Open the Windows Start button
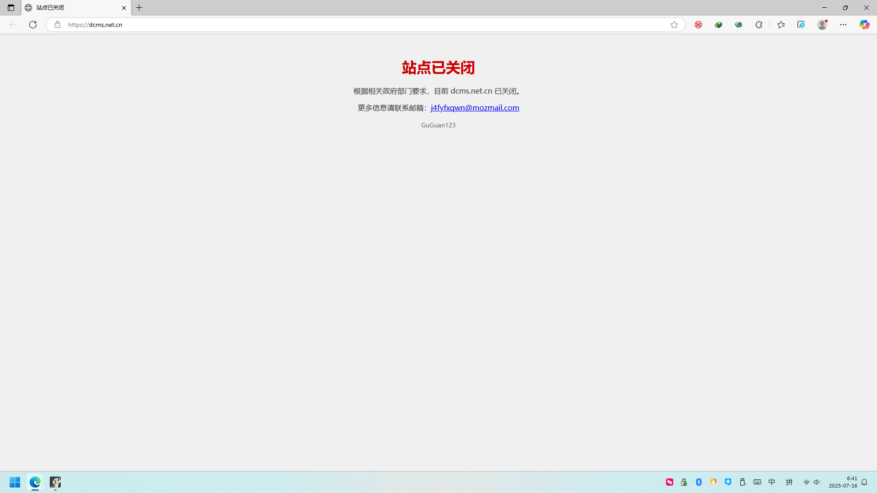Image resolution: width=877 pixels, height=493 pixels. coord(15,482)
